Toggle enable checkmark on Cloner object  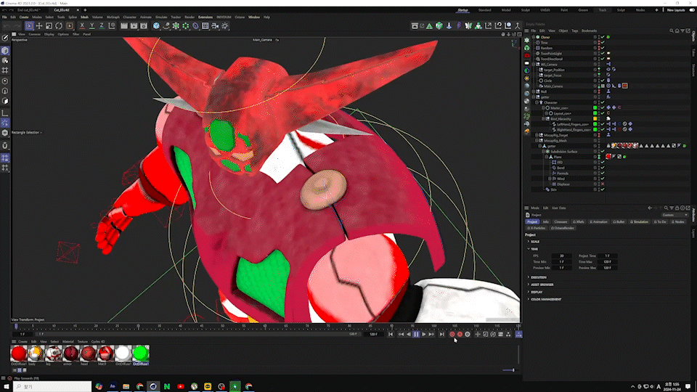click(603, 37)
